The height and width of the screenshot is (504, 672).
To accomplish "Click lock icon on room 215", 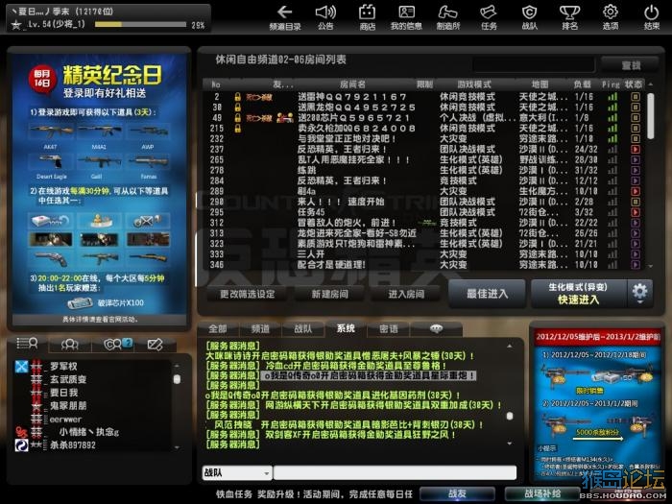I will 237,128.
